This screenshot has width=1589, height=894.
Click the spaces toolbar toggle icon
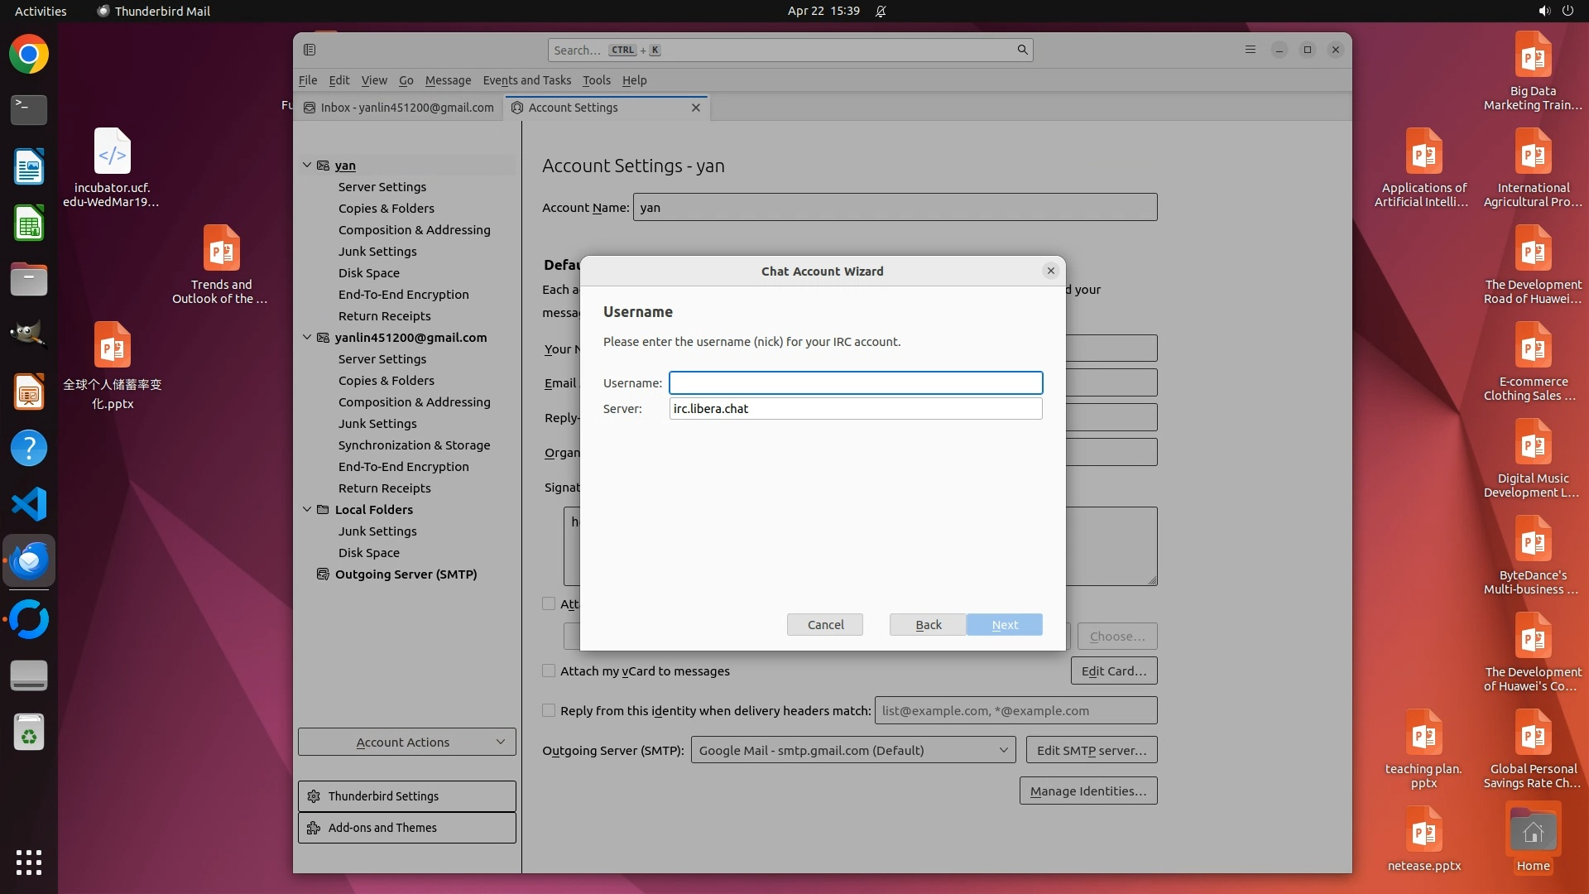[310, 50]
